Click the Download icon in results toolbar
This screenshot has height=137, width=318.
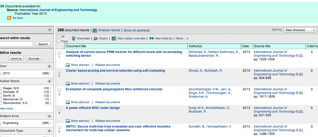(x=74, y=38)
